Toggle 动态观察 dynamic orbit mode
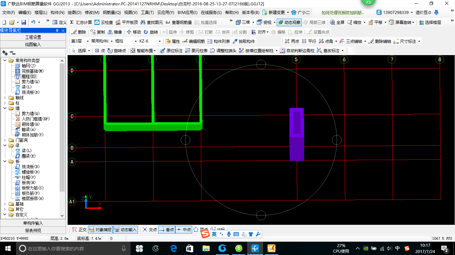The height and width of the screenshot is (255, 455). tap(289, 22)
